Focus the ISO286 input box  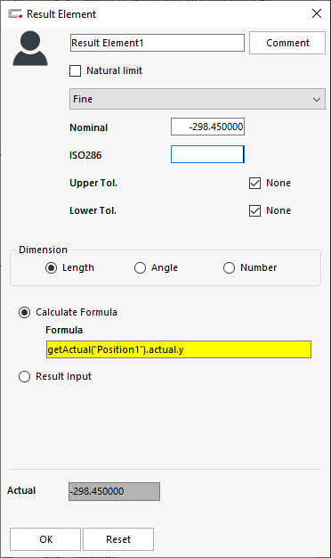(207, 154)
